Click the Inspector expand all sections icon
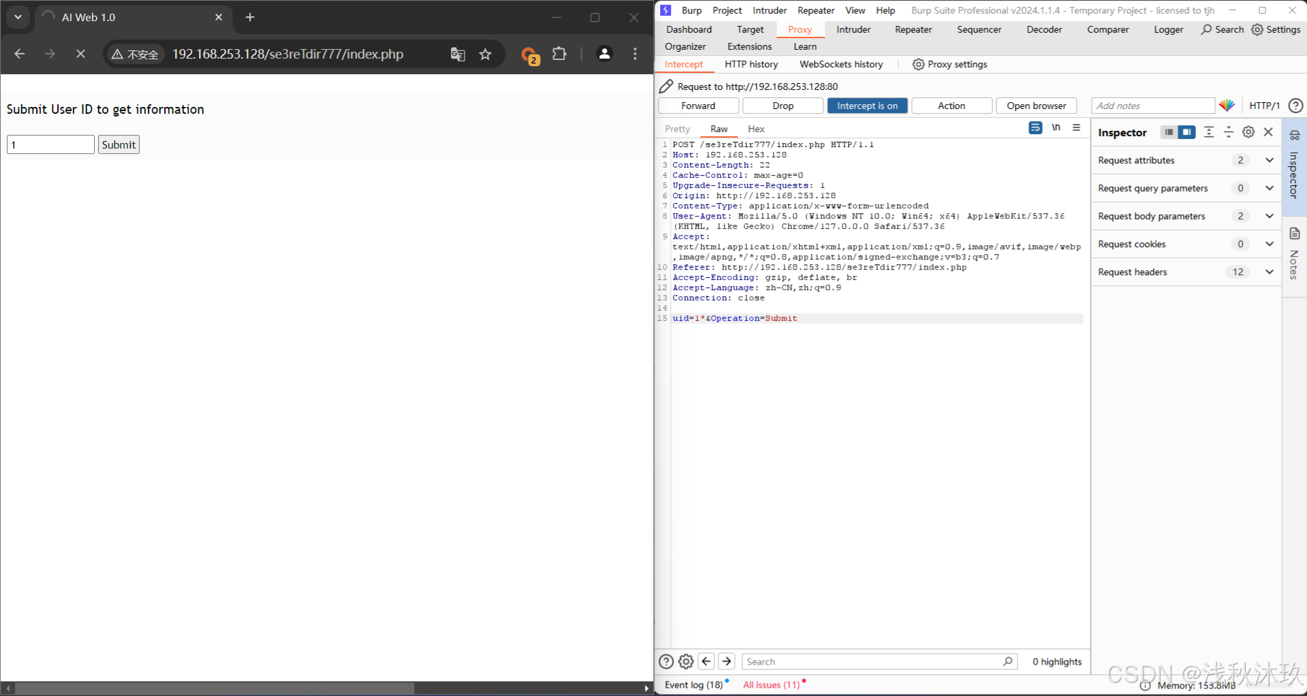Screen dimensions: 1307x696 point(1209,132)
